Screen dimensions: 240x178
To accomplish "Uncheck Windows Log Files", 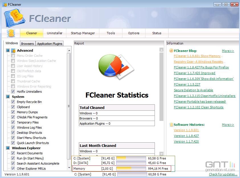I will (x=13, y=128).
